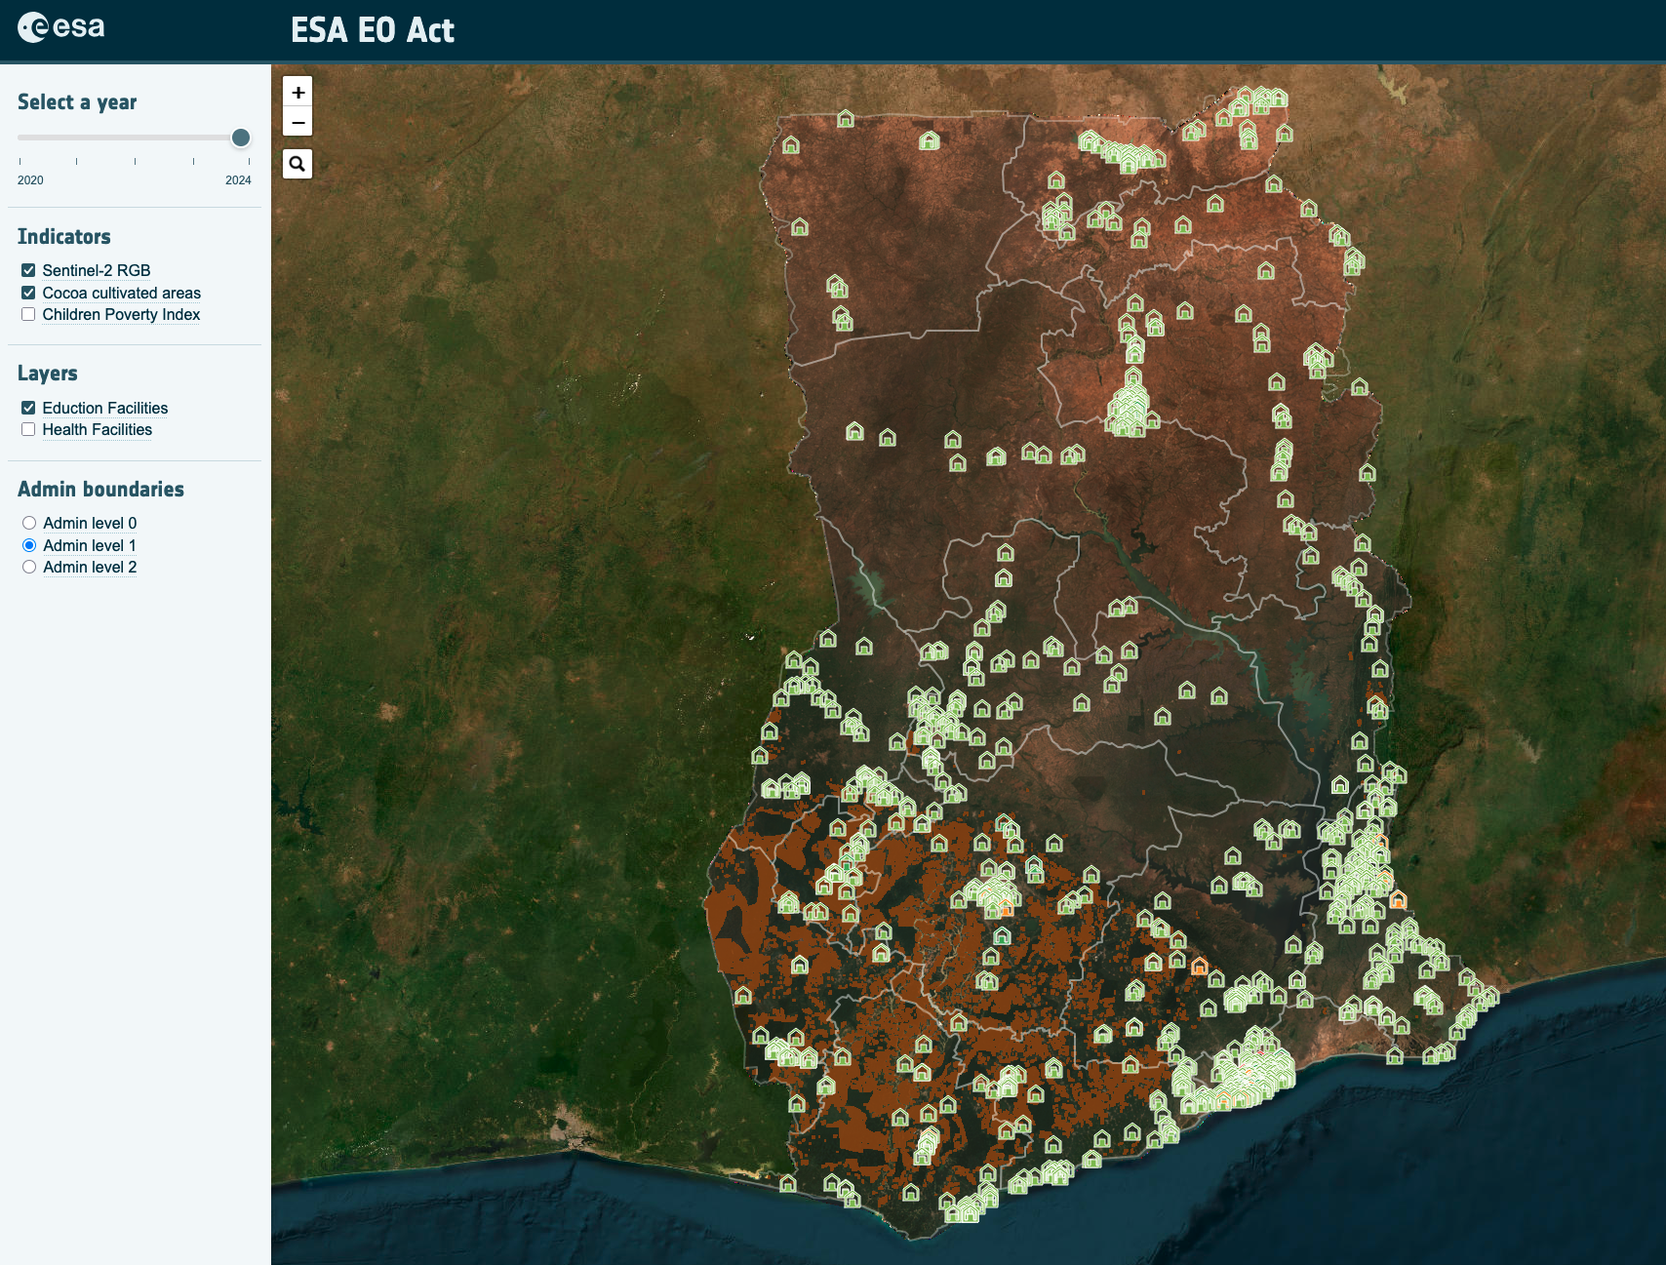
Task: Click the map zoom in plus button
Action: (297, 93)
